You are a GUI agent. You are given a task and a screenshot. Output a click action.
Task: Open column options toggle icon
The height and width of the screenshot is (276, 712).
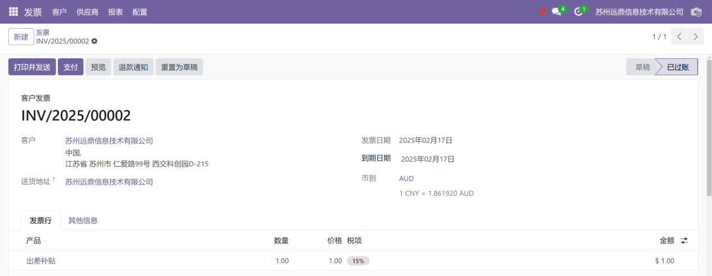coord(684,241)
